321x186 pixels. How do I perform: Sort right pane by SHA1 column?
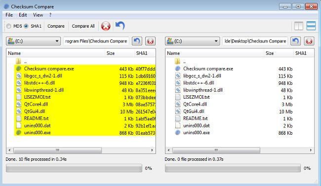click(x=304, y=53)
